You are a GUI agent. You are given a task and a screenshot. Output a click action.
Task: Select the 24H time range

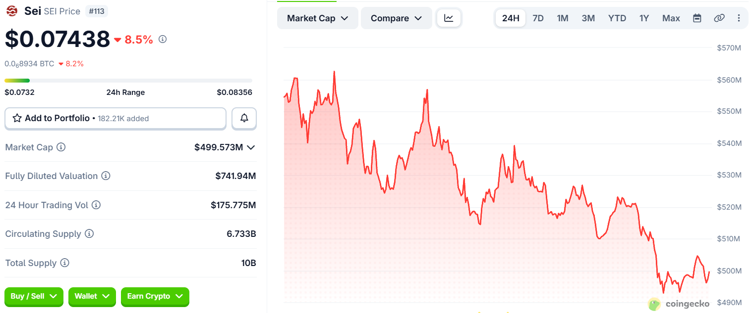tap(511, 18)
